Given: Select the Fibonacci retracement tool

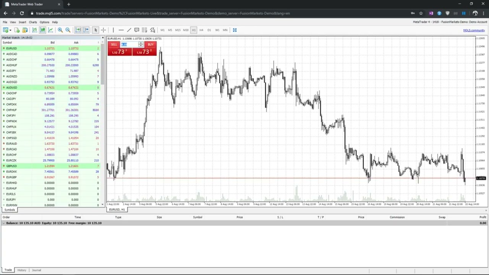Looking at the screenshot, I should click(144, 30).
